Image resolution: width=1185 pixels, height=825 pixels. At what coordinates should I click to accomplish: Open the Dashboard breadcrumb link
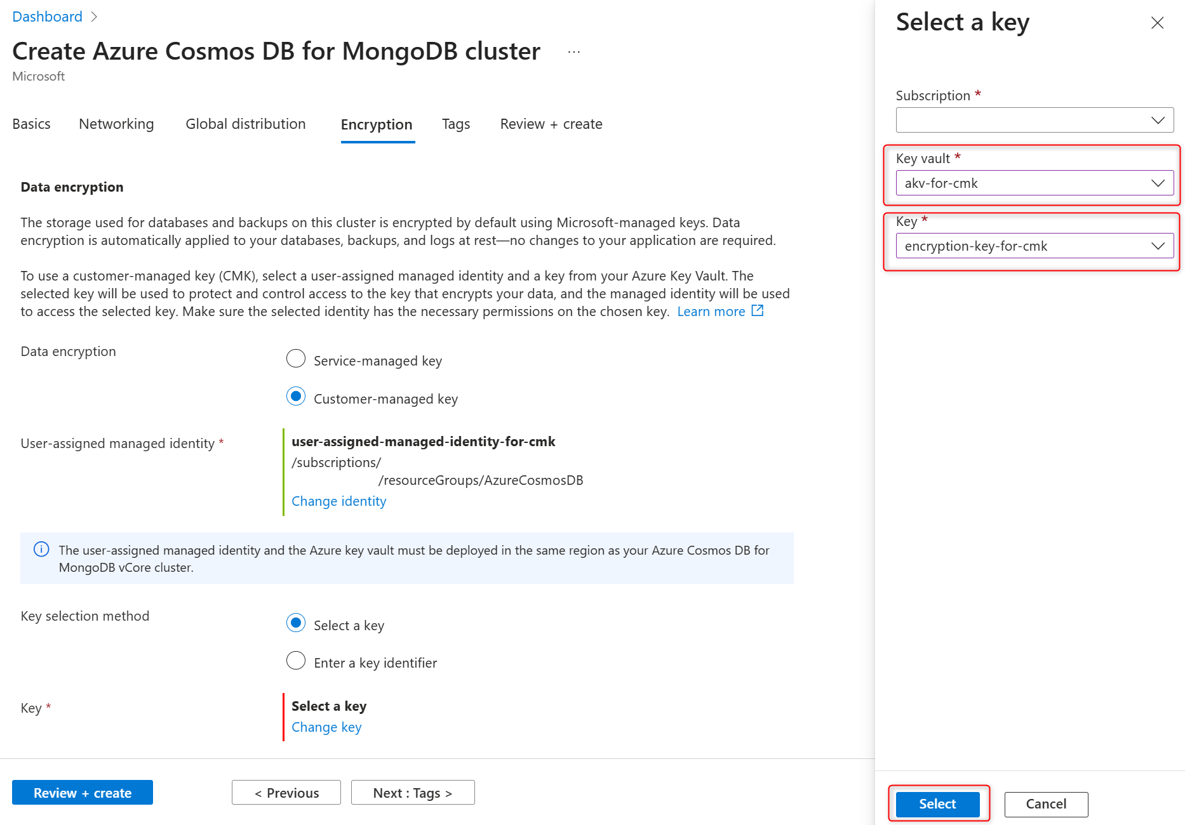[48, 17]
